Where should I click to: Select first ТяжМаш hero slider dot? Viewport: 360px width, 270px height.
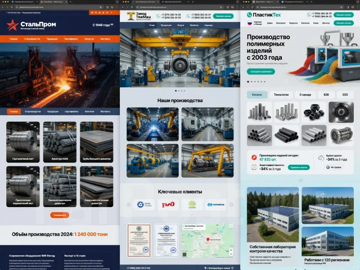point(176,91)
